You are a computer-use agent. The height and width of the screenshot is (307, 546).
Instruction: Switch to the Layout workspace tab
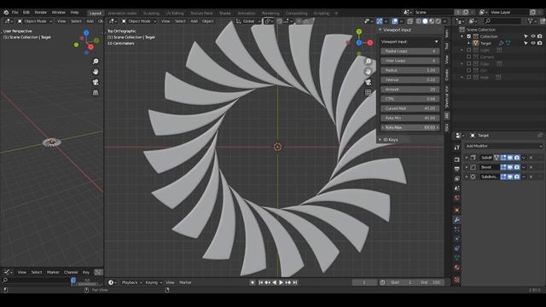click(95, 14)
